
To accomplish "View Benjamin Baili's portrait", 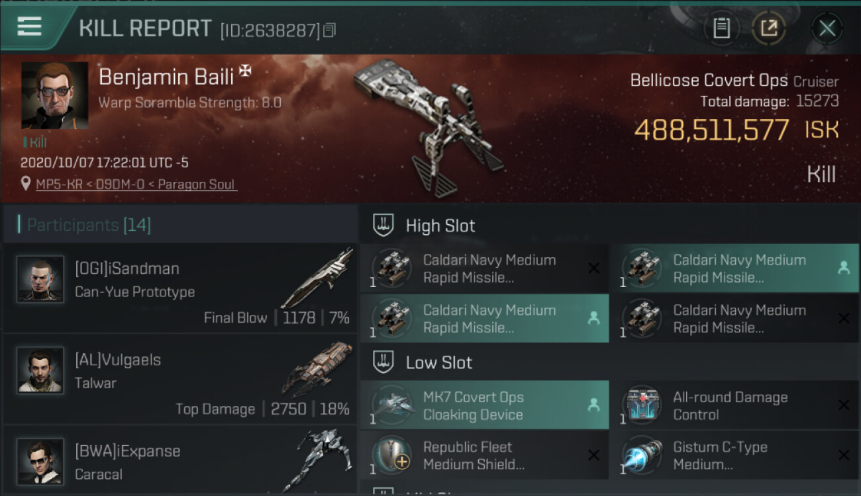I will [x=55, y=95].
